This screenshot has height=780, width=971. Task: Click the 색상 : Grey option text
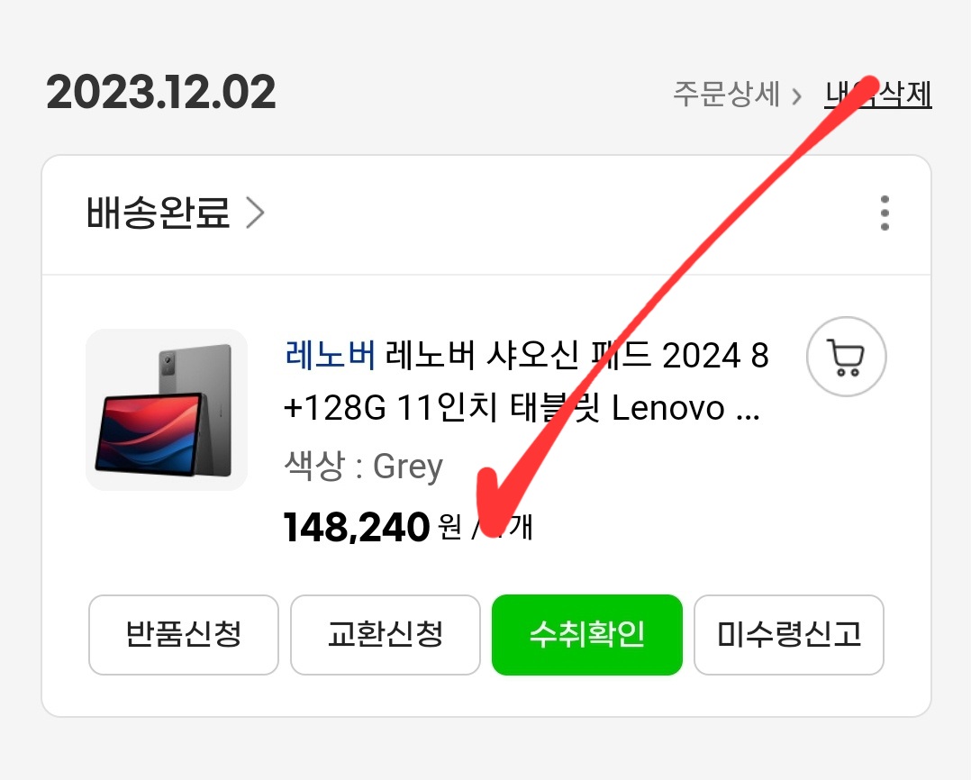(x=364, y=467)
